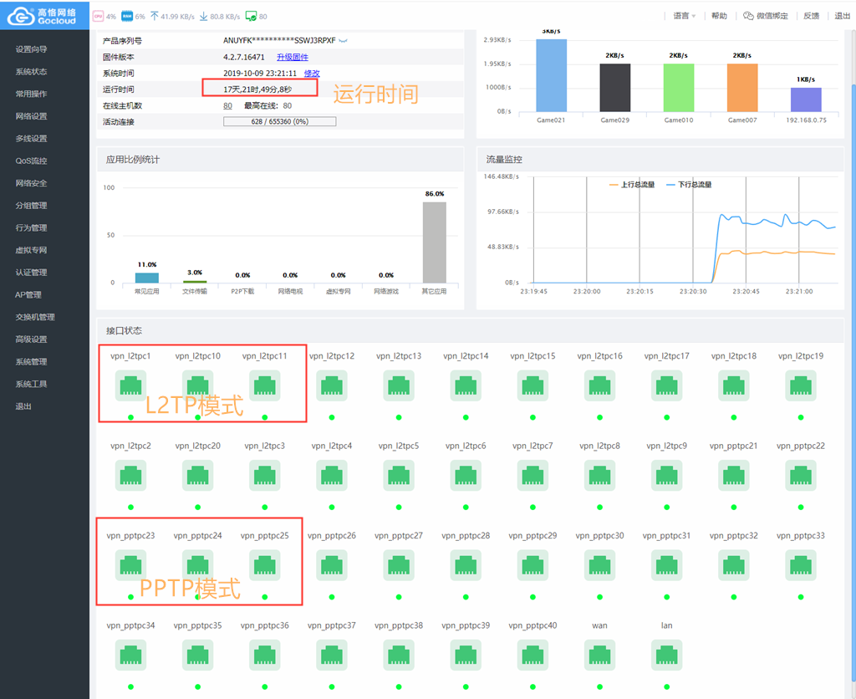Click the vpn_pptpc34 port icon
Screen dimensions: 856x699
pyautogui.click(x=130, y=655)
